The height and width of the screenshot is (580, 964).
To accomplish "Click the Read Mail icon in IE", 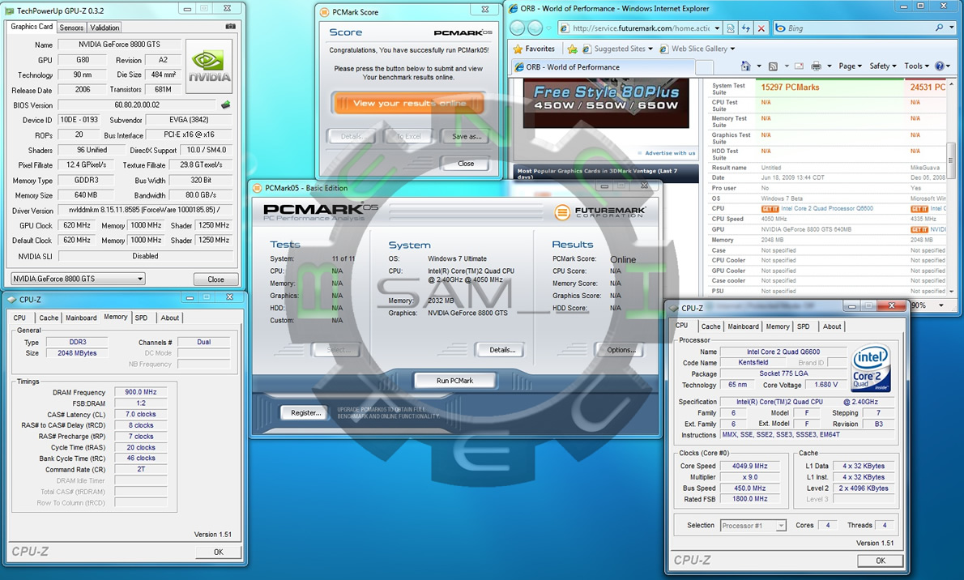I will coord(800,66).
